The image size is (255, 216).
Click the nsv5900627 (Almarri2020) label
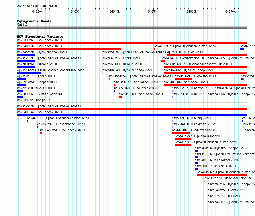[x=215, y=166]
